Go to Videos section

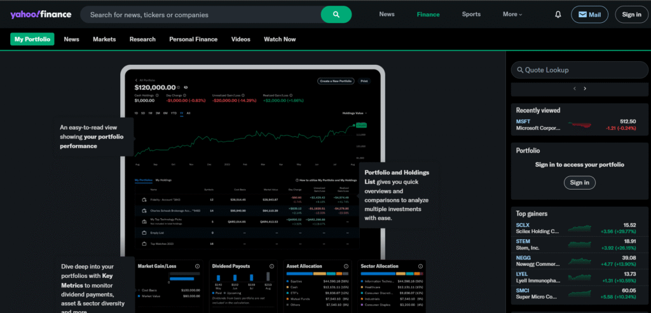(241, 39)
